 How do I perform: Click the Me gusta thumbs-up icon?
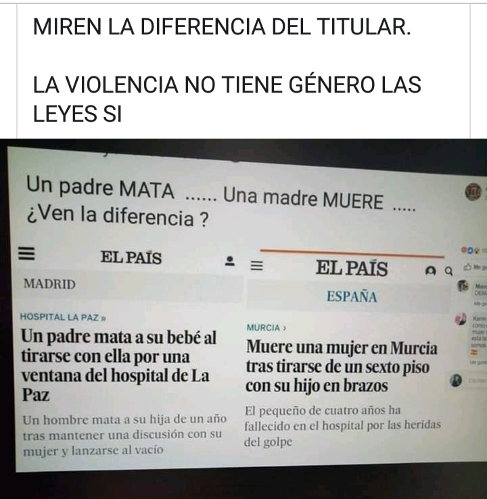pyautogui.click(x=467, y=267)
